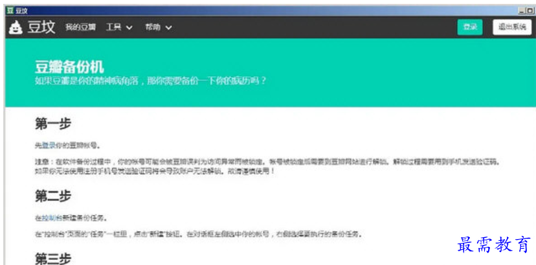Expand the 帮助 dropdown menu

(158, 27)
